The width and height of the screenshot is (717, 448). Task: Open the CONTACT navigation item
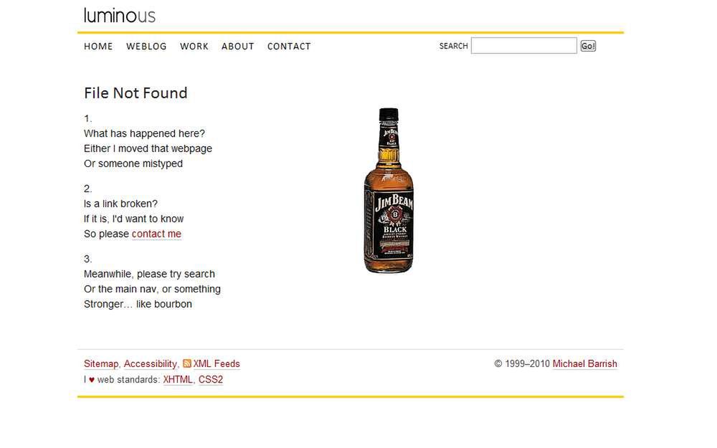[289, 46]
